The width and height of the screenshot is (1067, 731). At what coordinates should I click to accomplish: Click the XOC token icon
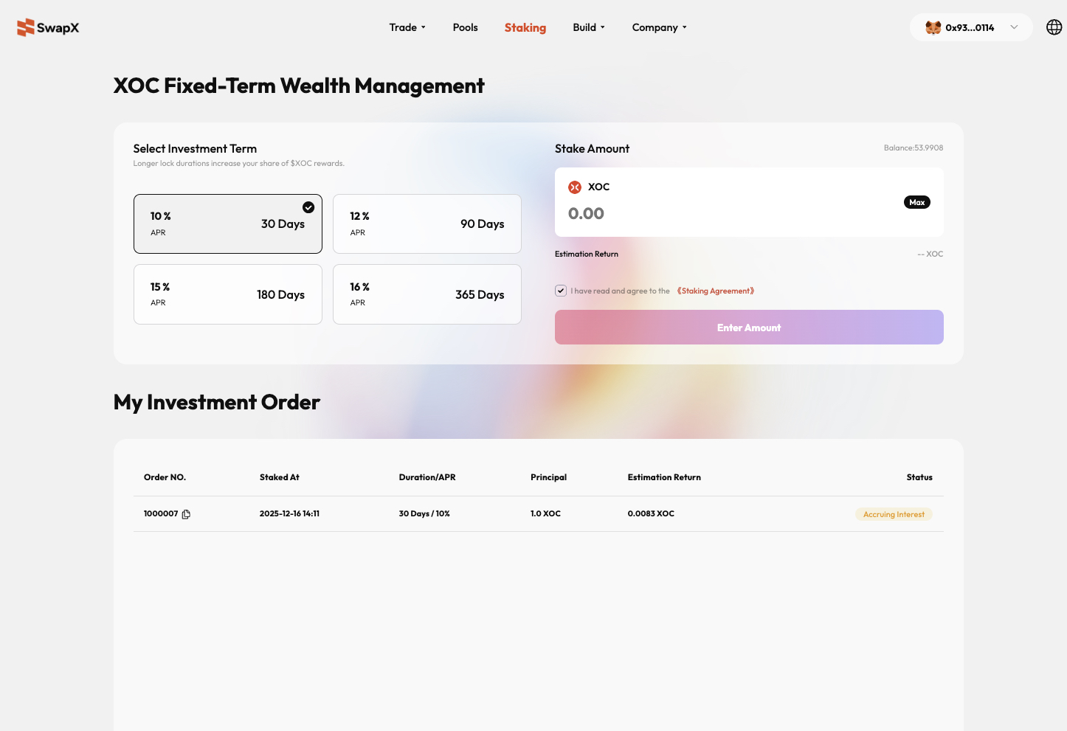pos(575,187)
